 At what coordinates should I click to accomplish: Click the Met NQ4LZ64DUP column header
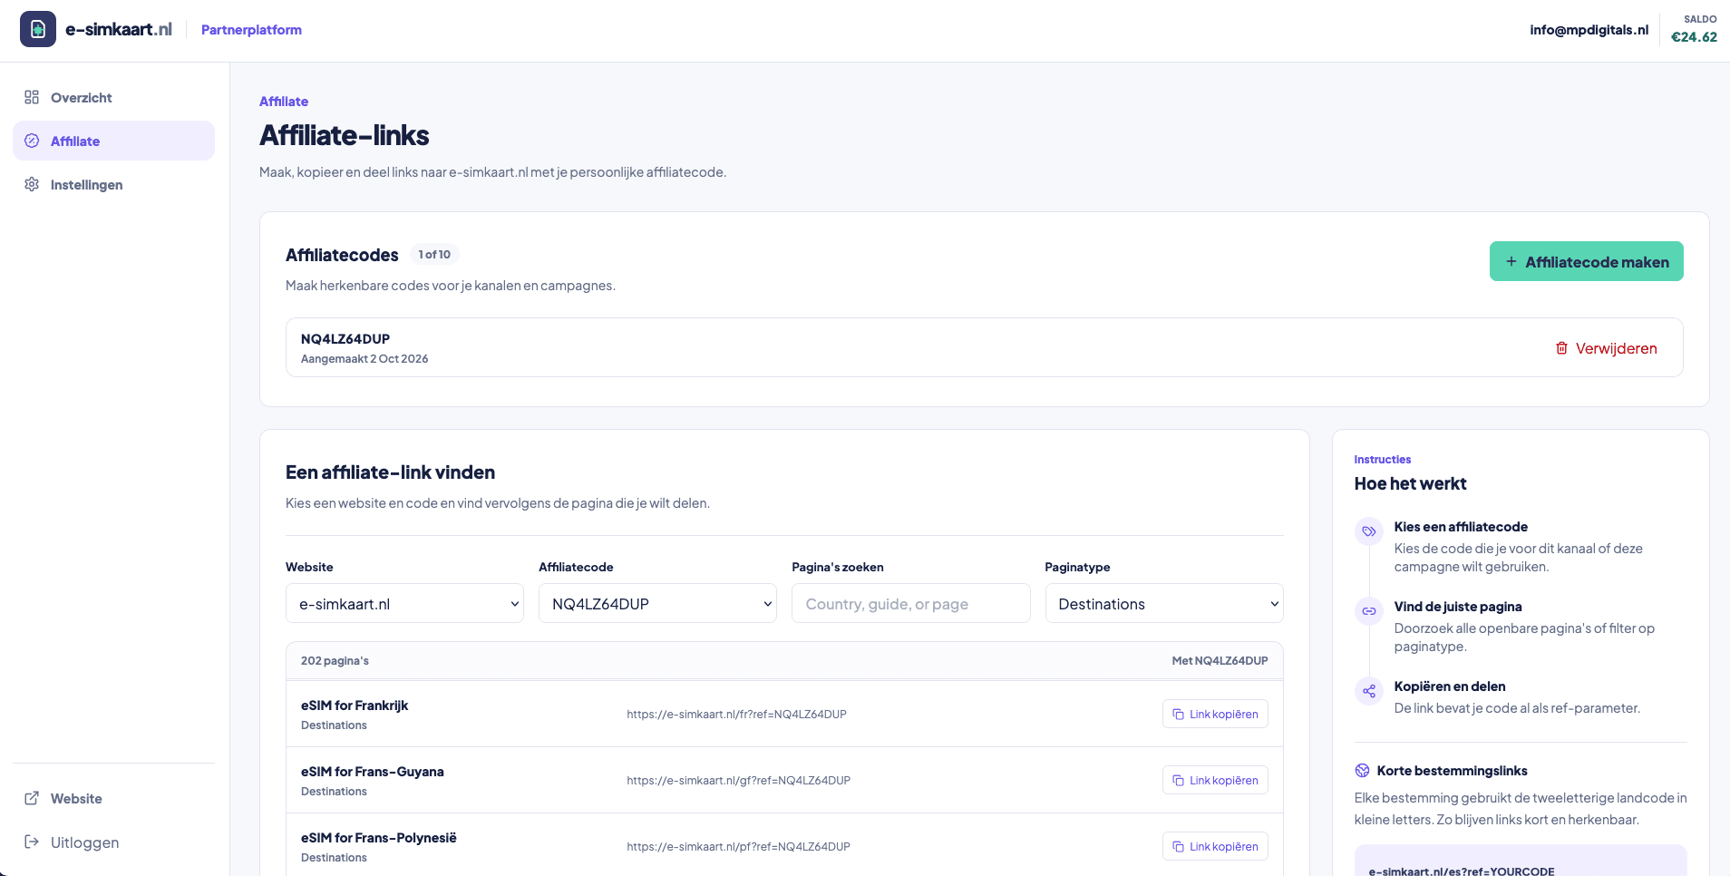pos(1220,660)
